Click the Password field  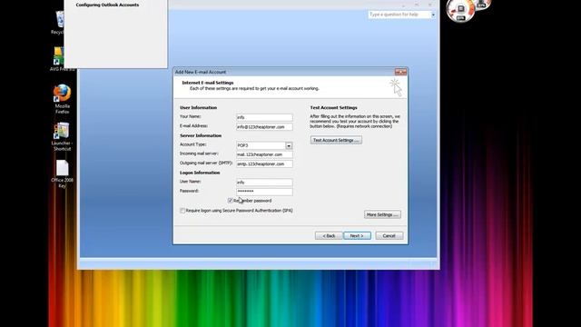[x=264, y=192]
